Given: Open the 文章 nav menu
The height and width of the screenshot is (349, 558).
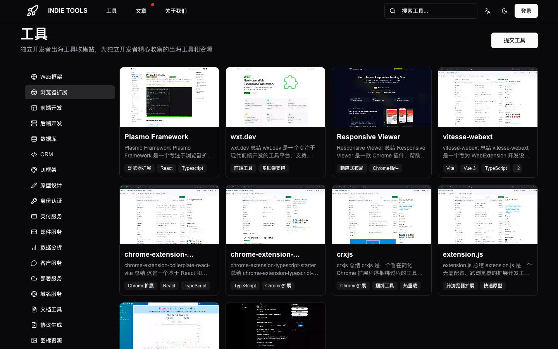Looking at the screenshot, I should pyautogui.click(x=141, y=11).
